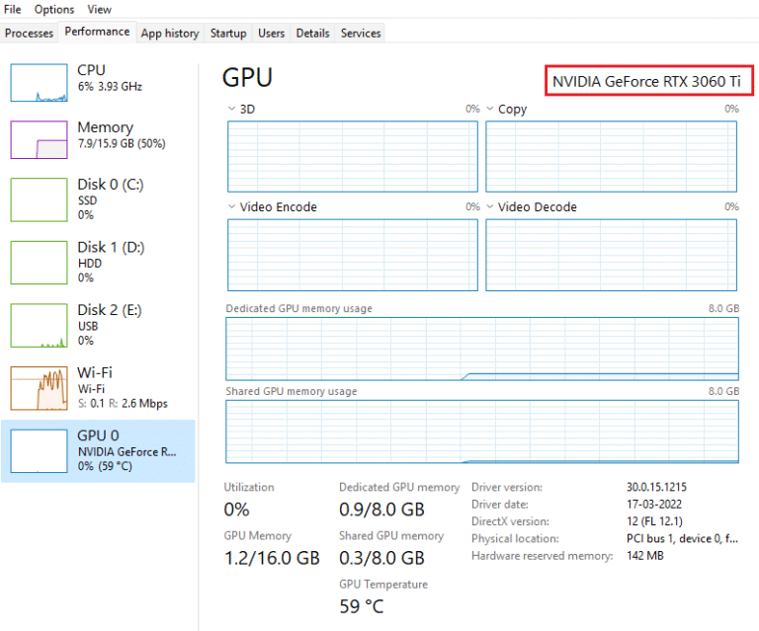Viewport: 759px width, 631px height.
Task: Click the 7.9/15.9 GB (50%) memory text
Action: 122,143
